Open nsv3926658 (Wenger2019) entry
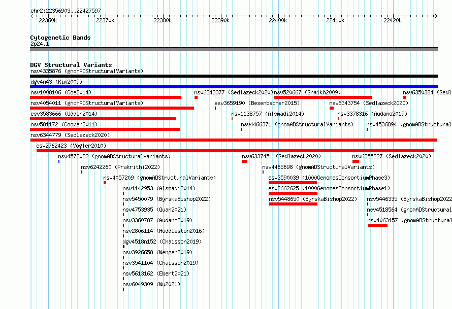The image size is (452, 309). pyautogui.click(x=157, y=252)
